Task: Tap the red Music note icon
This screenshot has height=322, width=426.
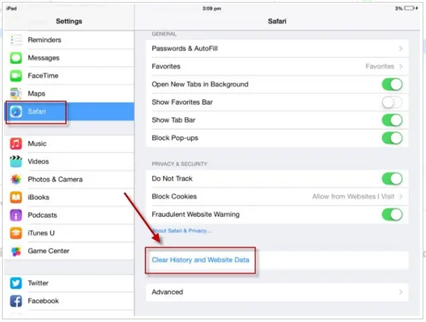Action: point(16,144)
